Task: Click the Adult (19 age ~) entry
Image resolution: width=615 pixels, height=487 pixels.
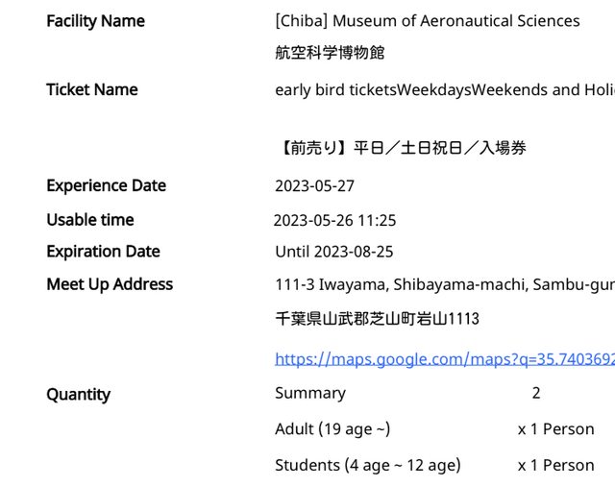Action: coord(332,428)
